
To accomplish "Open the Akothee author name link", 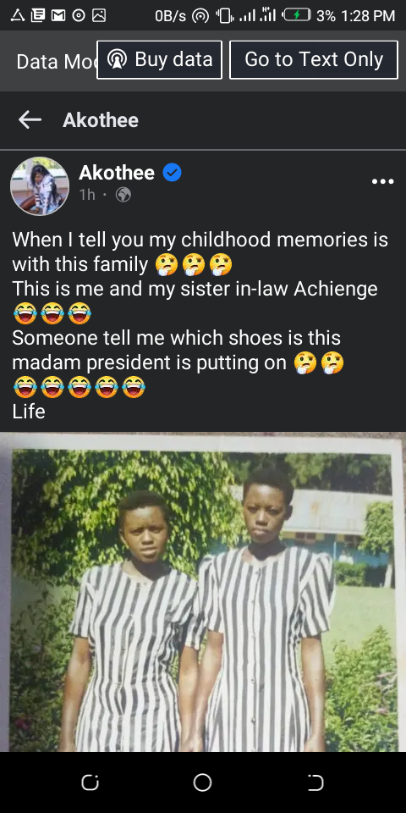I will [117, 173].
